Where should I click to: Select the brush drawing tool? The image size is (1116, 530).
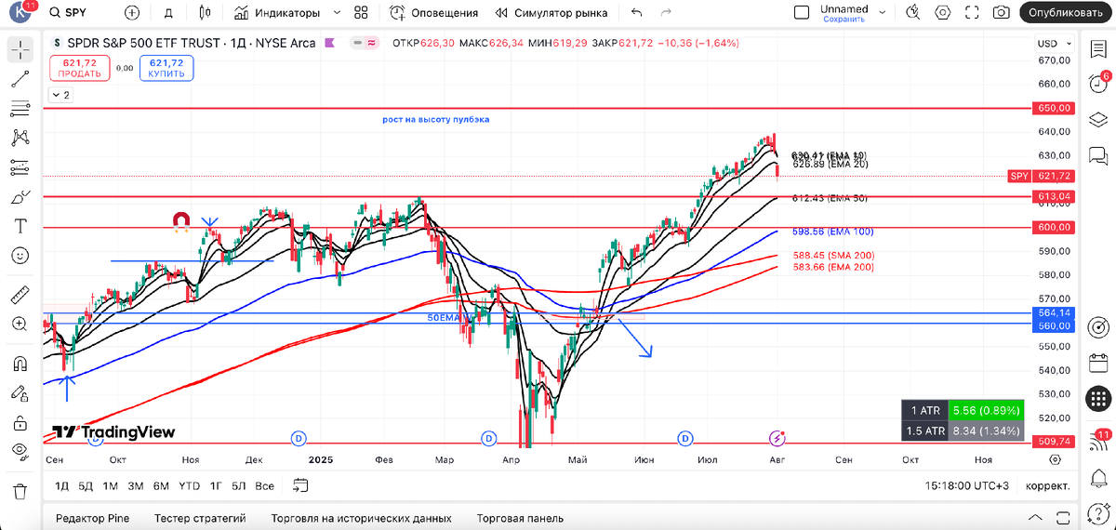pyautogui.click(x=20, y=197)
